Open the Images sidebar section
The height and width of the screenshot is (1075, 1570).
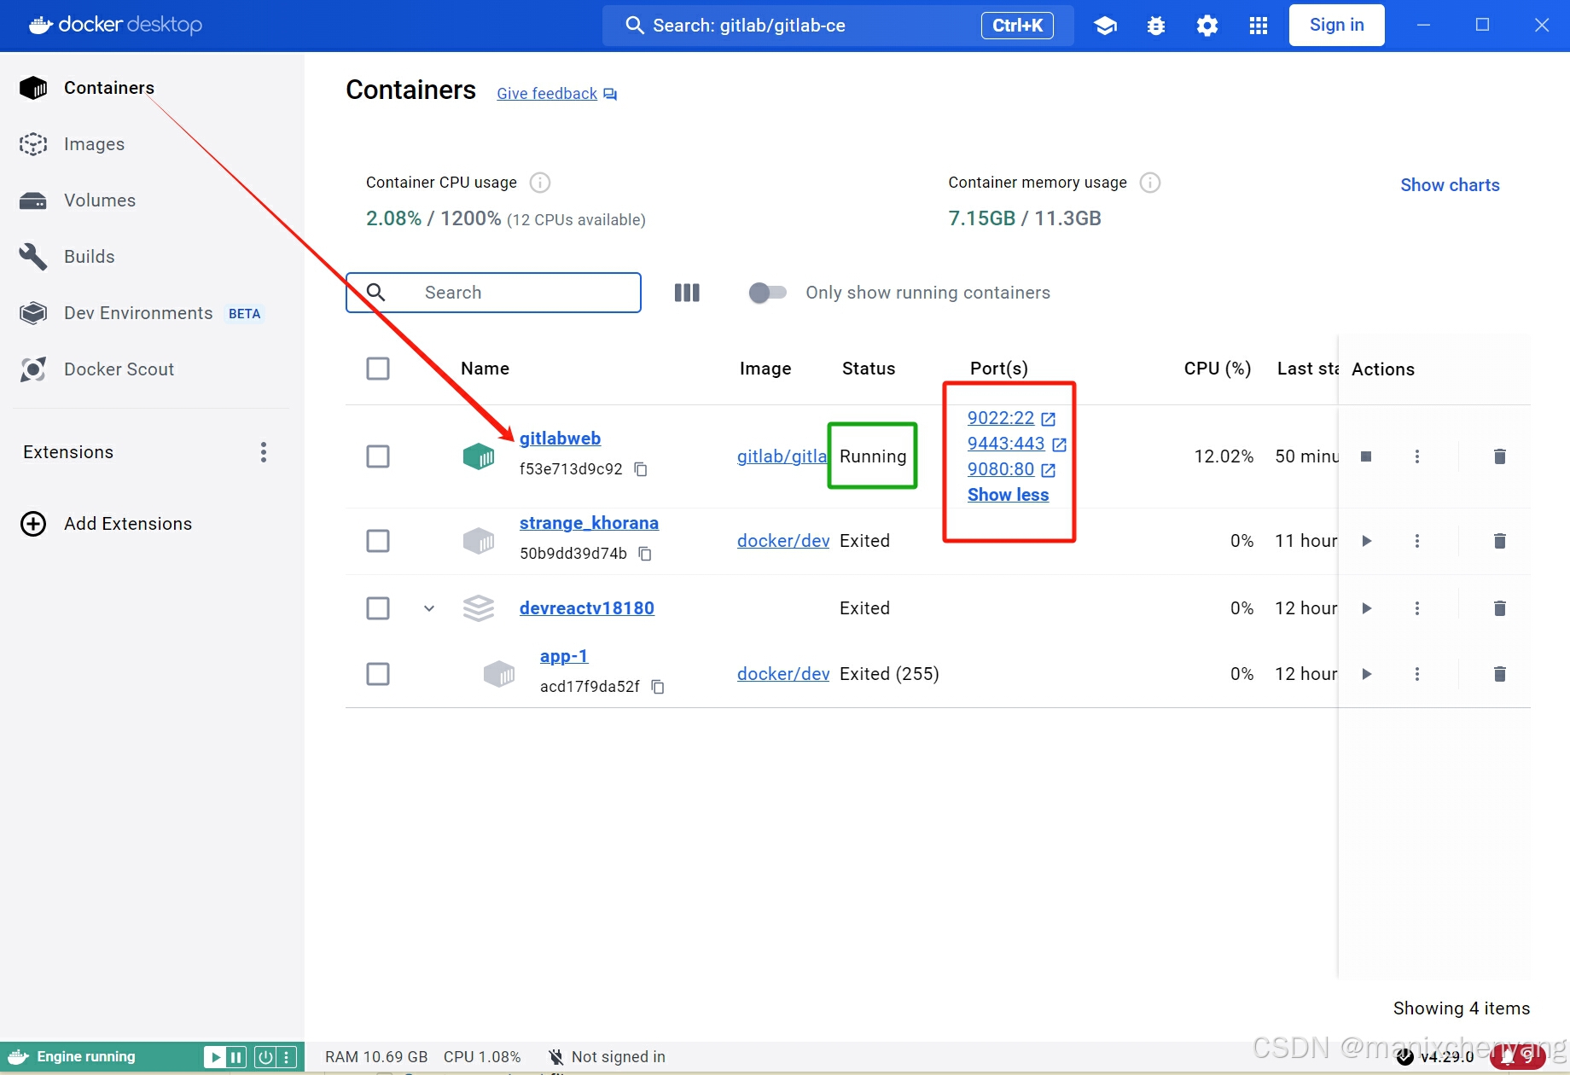94,144
